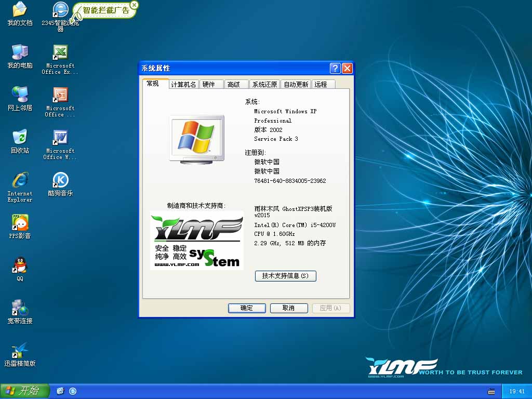Click the quick launch show desktop icon
This screenshot has width=532, height=399.
click(x=60, y=391)
